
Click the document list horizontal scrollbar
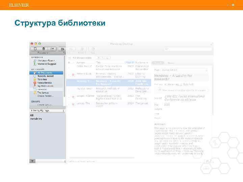pyautogui.click(x=102, y=158)
